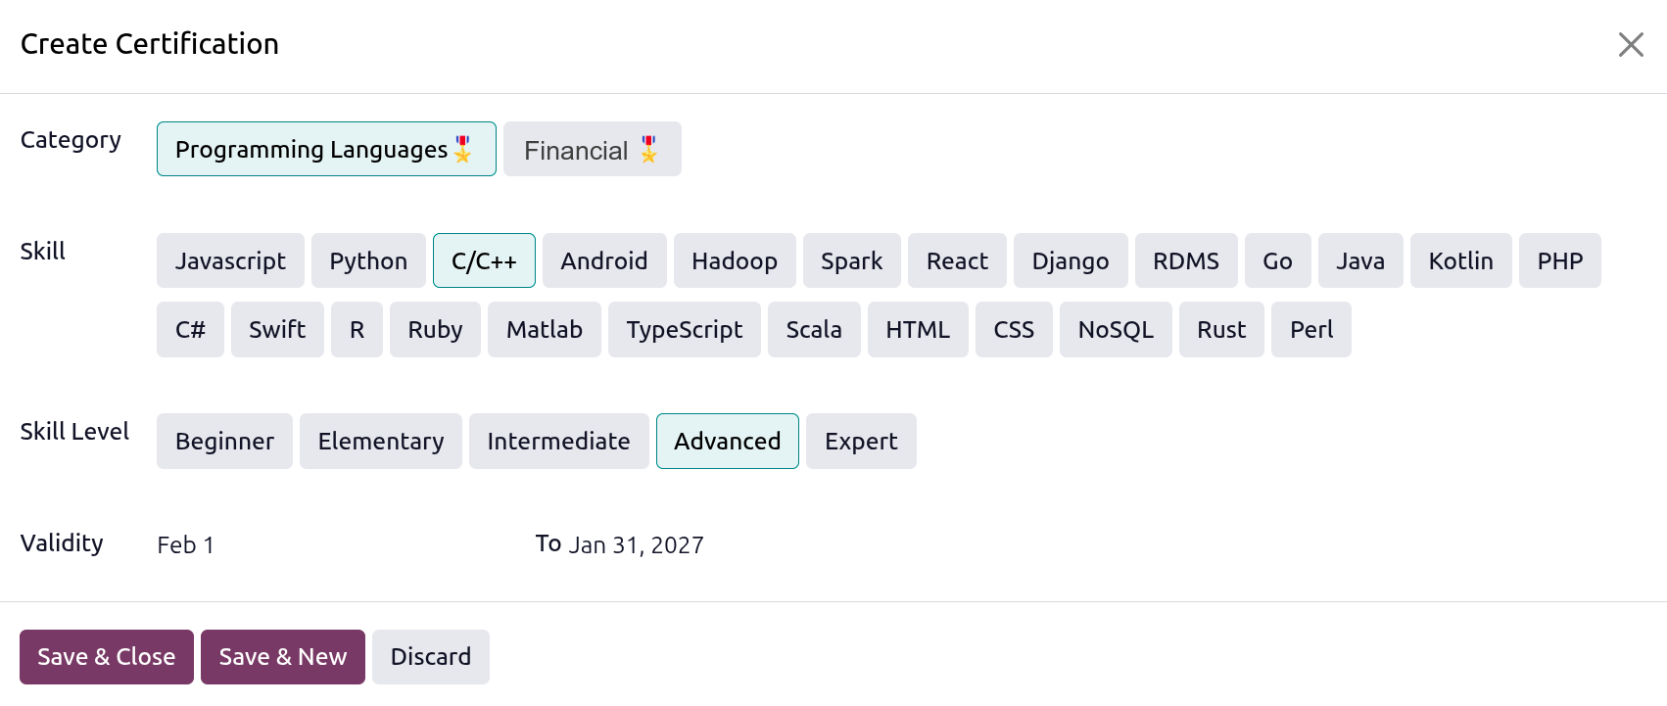
Task: Discard the certification form
Action: tap(431, 656)
